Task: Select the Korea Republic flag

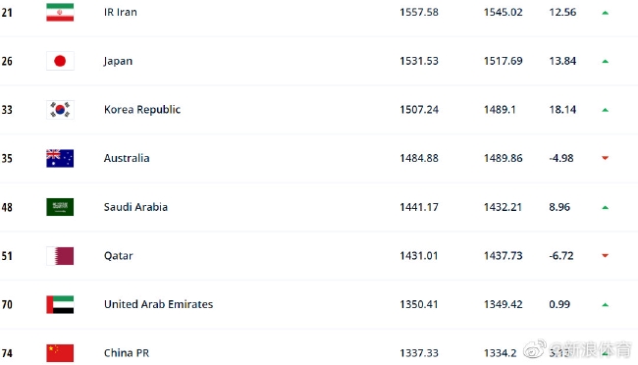Action: point(60,110)
